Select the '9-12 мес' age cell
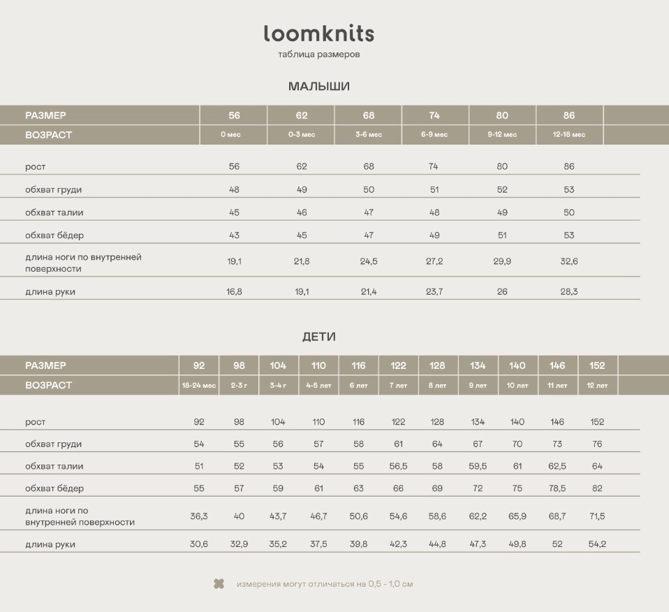The width and height of the screenshot is (669, 612). [x=502, y=134]
